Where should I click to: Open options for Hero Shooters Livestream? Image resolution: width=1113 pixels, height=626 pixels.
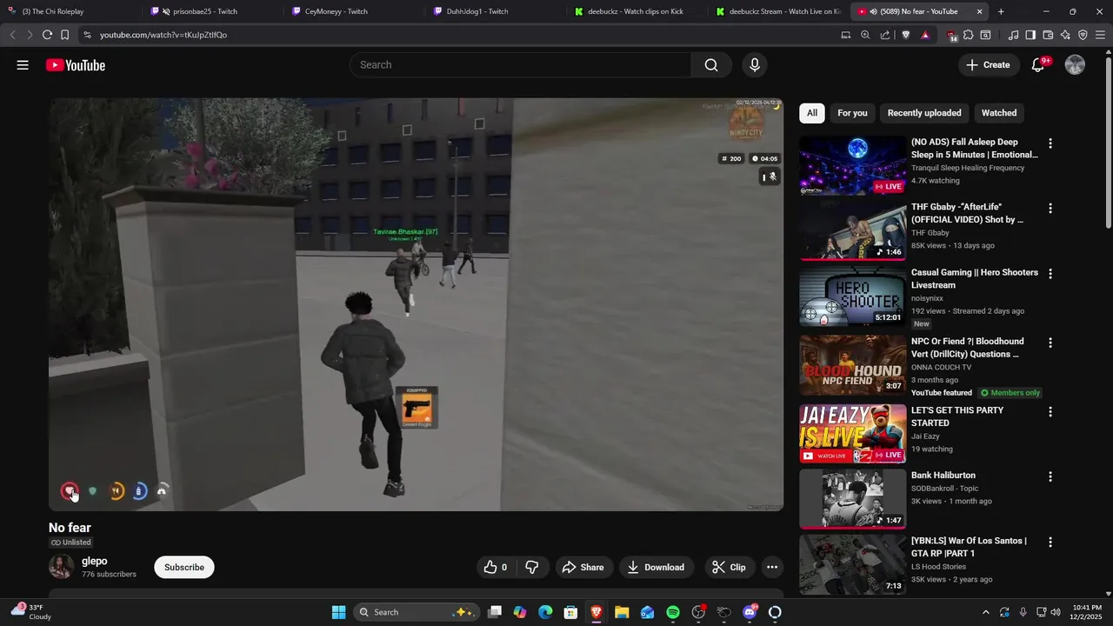[x=1050, y=273]
